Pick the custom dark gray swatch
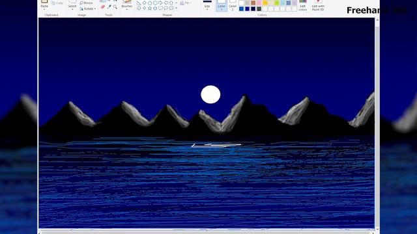This screenshot has height=234, width=417. click(259, 8)
